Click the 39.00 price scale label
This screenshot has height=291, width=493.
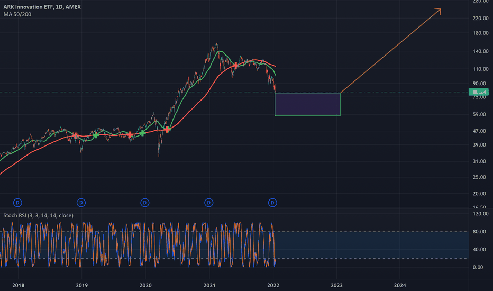(x=479, y=145)
